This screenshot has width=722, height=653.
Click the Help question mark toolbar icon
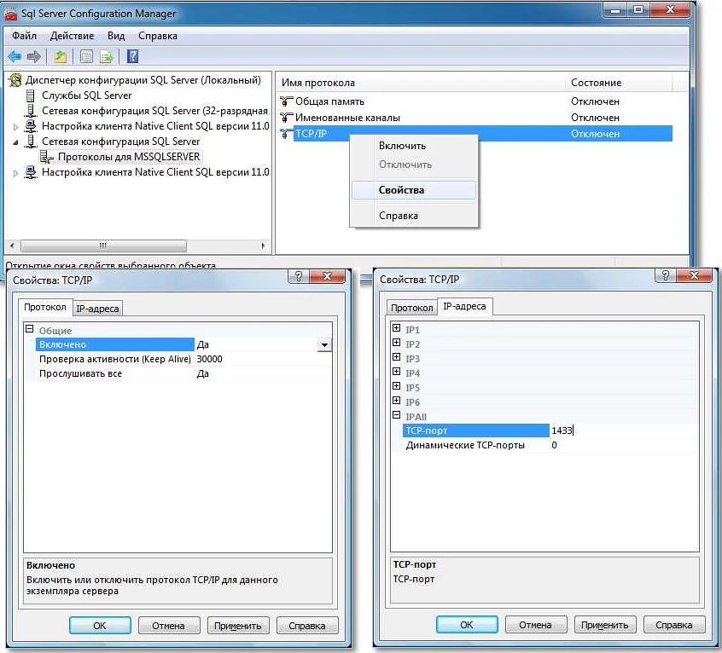click(x=133, y=56)
